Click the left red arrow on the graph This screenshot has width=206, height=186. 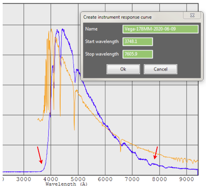click(x=40, y=155)
